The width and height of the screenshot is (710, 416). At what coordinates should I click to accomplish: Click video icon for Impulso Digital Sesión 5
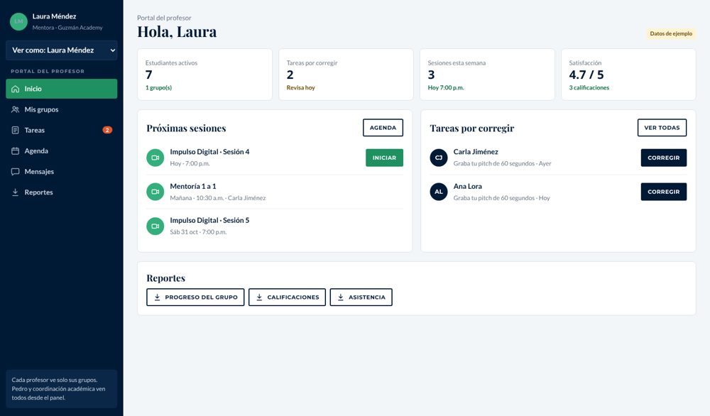tap(155, 226)
